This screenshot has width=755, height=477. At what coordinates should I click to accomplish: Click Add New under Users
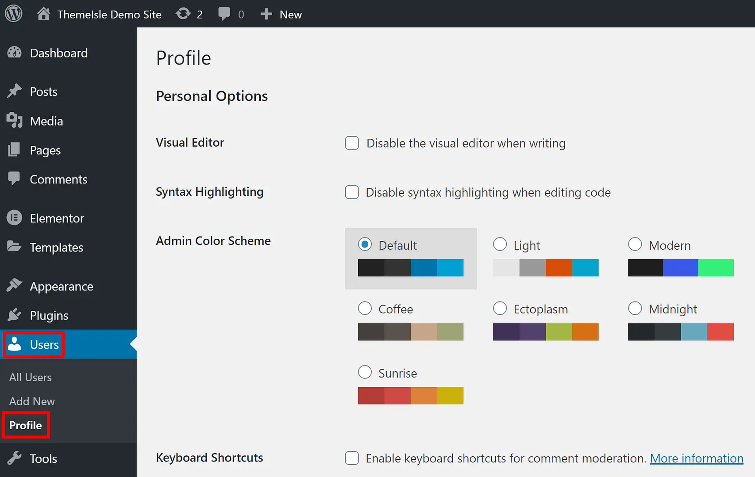click(31, 401)
